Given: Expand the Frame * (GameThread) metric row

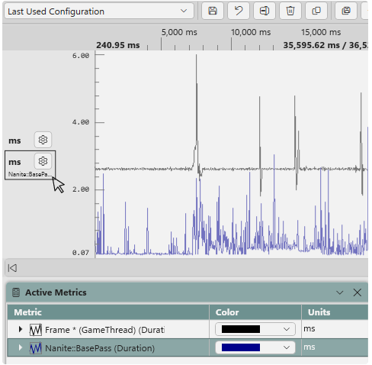Looking at the screenshot, I should (21, 329).
